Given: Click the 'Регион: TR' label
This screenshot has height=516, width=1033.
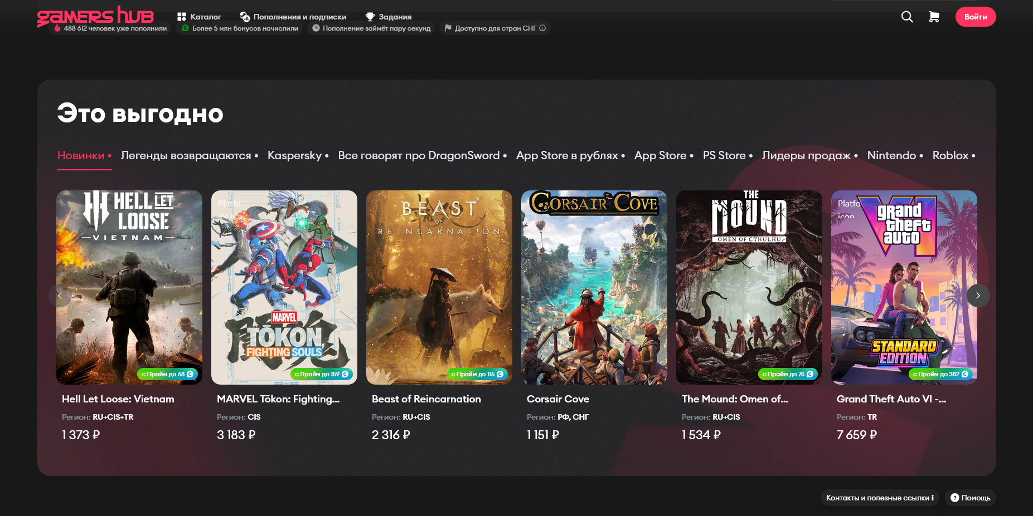Looking at the screenshot, I should (857, 417).
